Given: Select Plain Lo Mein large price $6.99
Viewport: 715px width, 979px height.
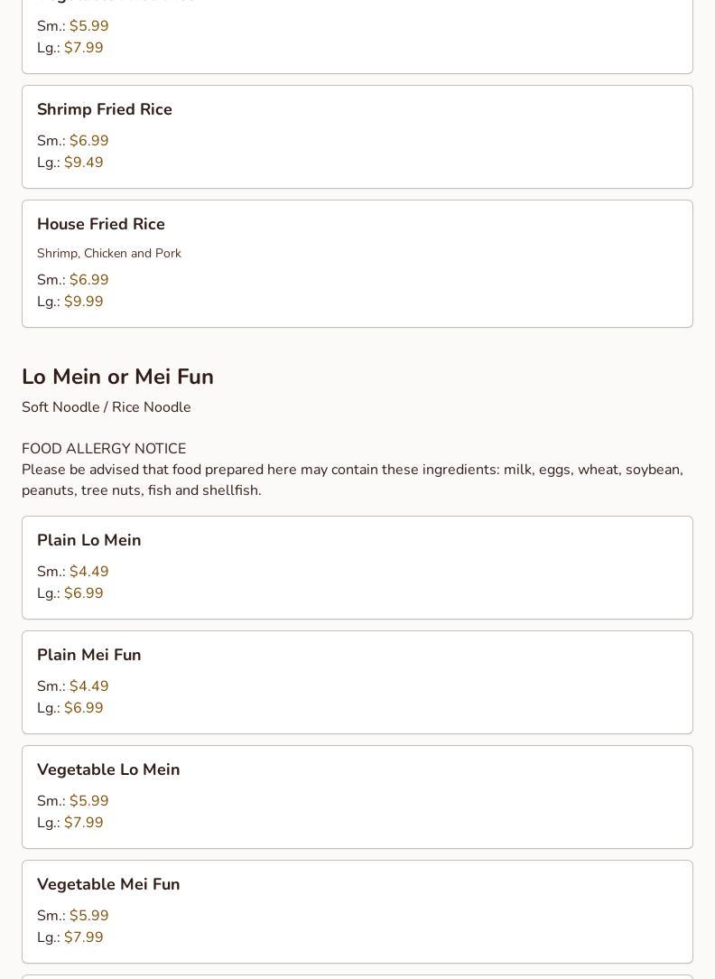Looking at the screenshot, I should point(83,593).
